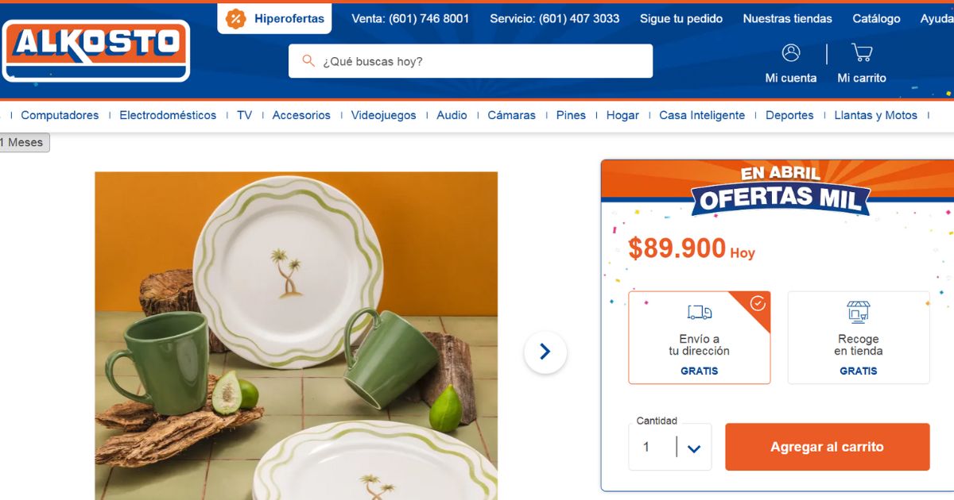Click the store pickup icon

(859, 312)
